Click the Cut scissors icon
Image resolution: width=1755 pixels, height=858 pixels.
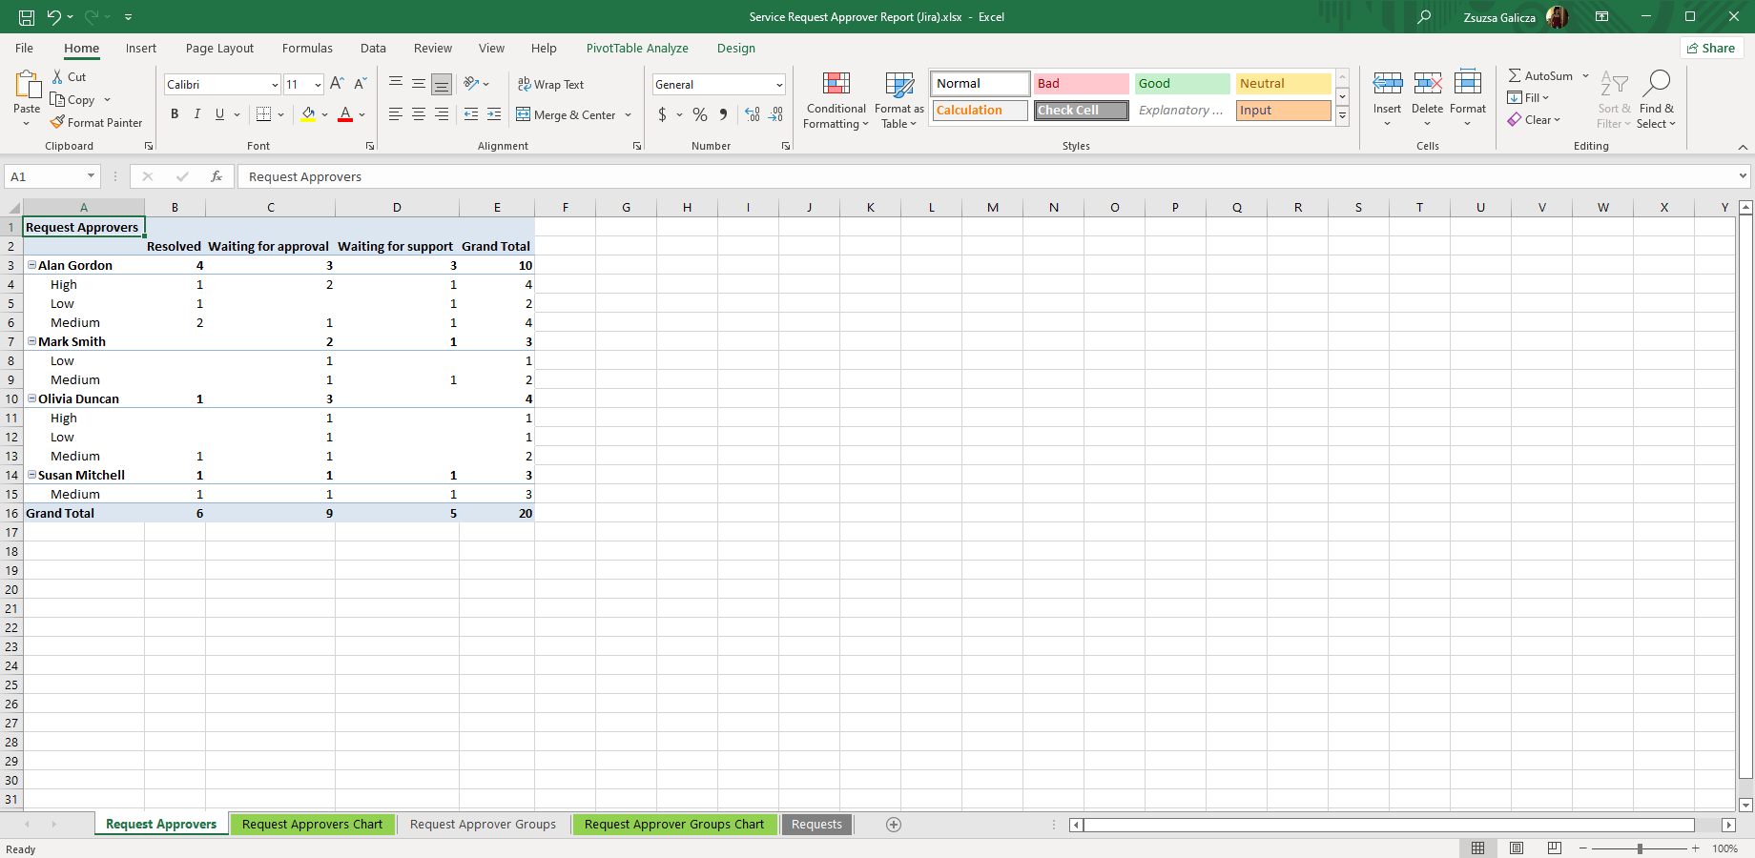point(58,76)
